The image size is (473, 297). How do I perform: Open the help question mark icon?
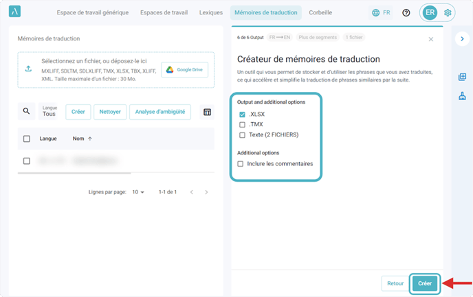click(406, 13)
